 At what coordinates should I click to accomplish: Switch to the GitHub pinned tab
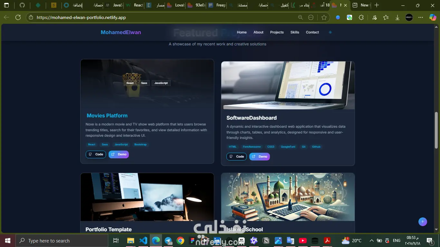click(22, 5)
